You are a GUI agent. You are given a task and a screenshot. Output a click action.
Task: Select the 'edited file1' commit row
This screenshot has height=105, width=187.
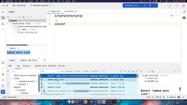(x=88, y=87)
